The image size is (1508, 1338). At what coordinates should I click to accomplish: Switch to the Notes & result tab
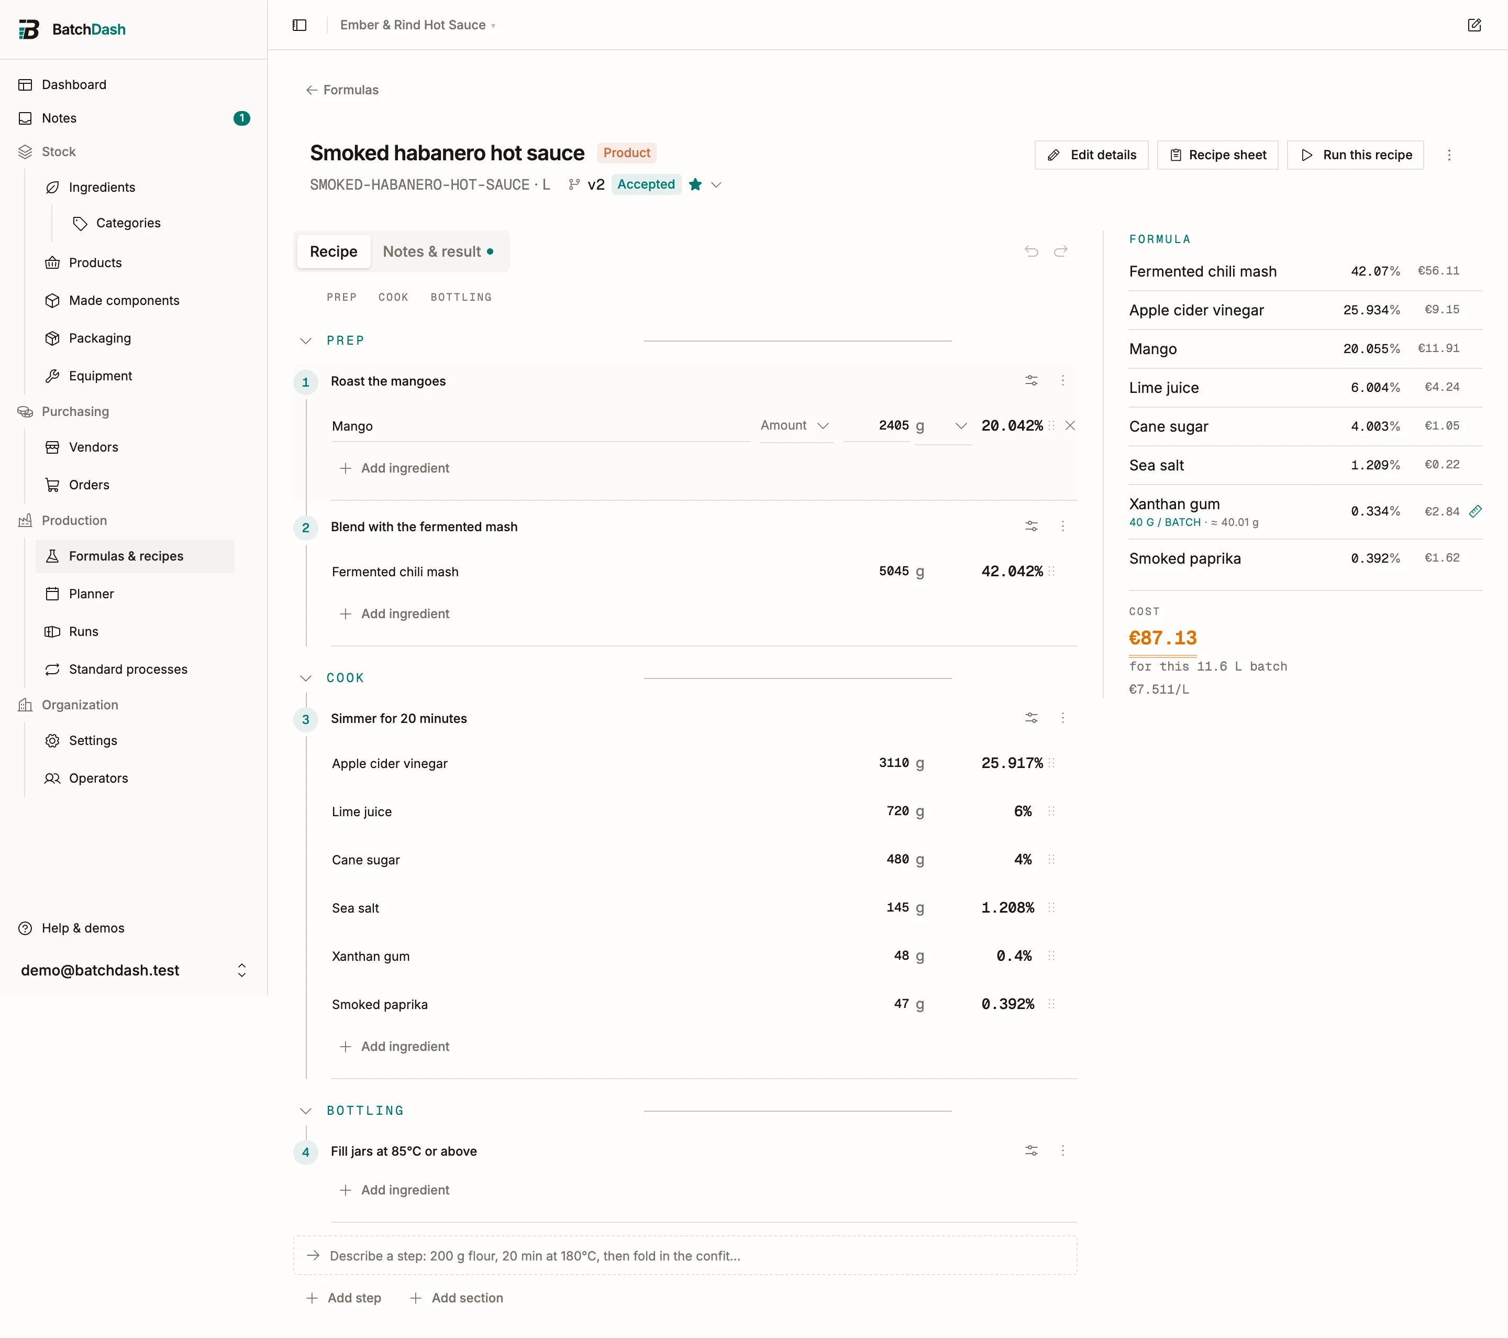click(x=438, y=251)
